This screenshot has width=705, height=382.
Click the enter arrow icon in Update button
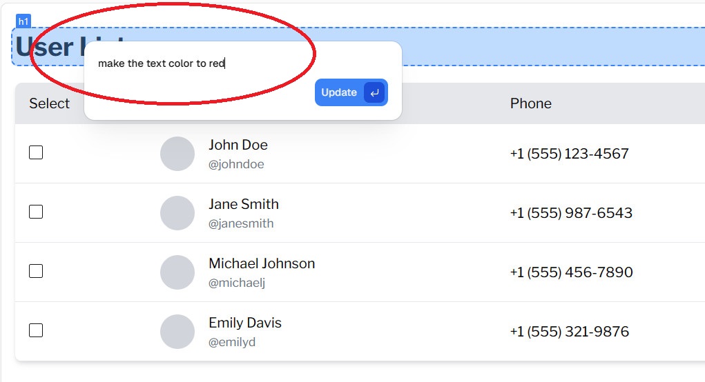pyautogui.click(x=374, y=92)
